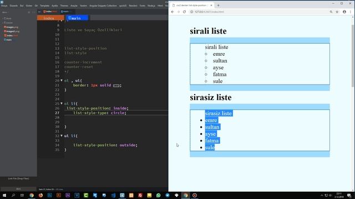Open the Yardım menu

(83, 6)
